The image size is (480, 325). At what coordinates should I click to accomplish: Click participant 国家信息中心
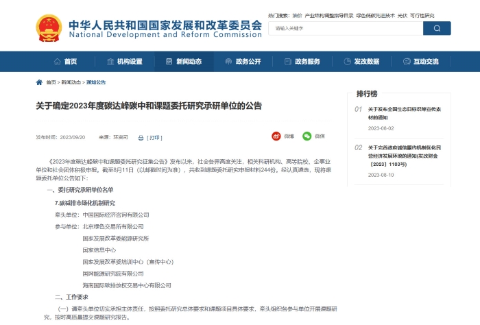(x=99, y=250)
